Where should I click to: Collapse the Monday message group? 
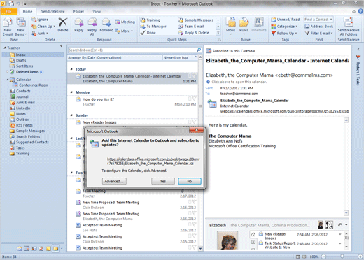[x=71, y=92]
